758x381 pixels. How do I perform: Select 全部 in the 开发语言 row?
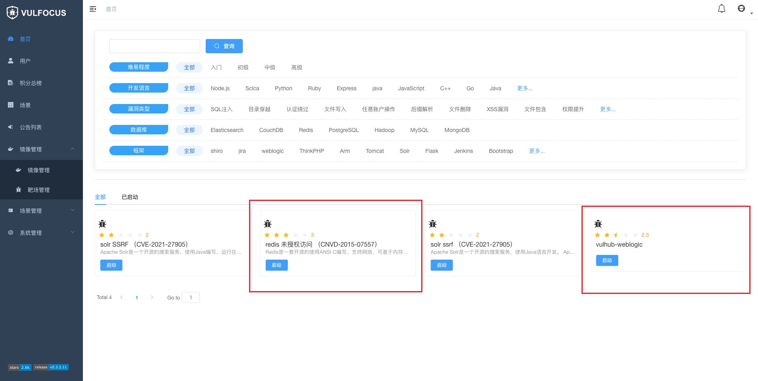tap(189, 88)
